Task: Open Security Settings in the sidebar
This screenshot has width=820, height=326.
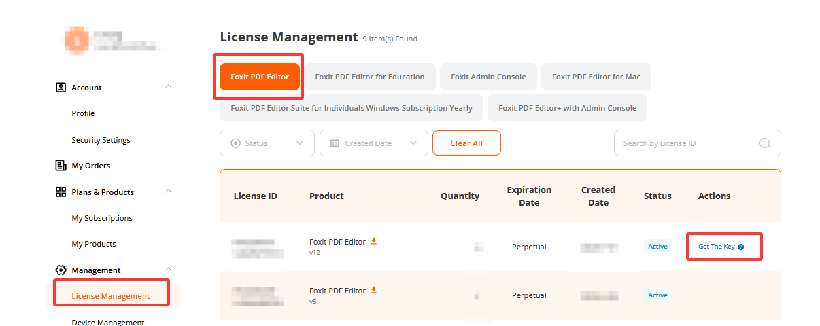Action: tap(101, 140)
